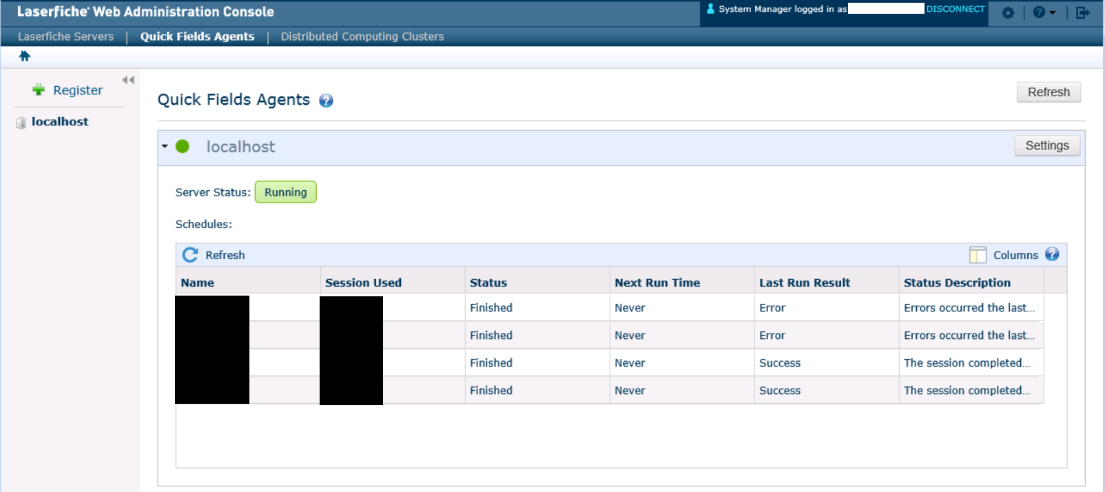The width and height of the screenshot is (1105, 492).
Task: Open the Columns chooser
Action: pos(1015,255)
